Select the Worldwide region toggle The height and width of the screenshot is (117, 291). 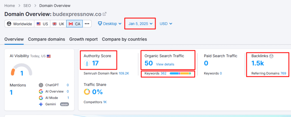coord(19,24)
